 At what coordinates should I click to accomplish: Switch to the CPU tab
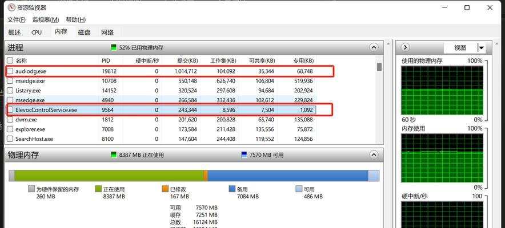[37, 32]
